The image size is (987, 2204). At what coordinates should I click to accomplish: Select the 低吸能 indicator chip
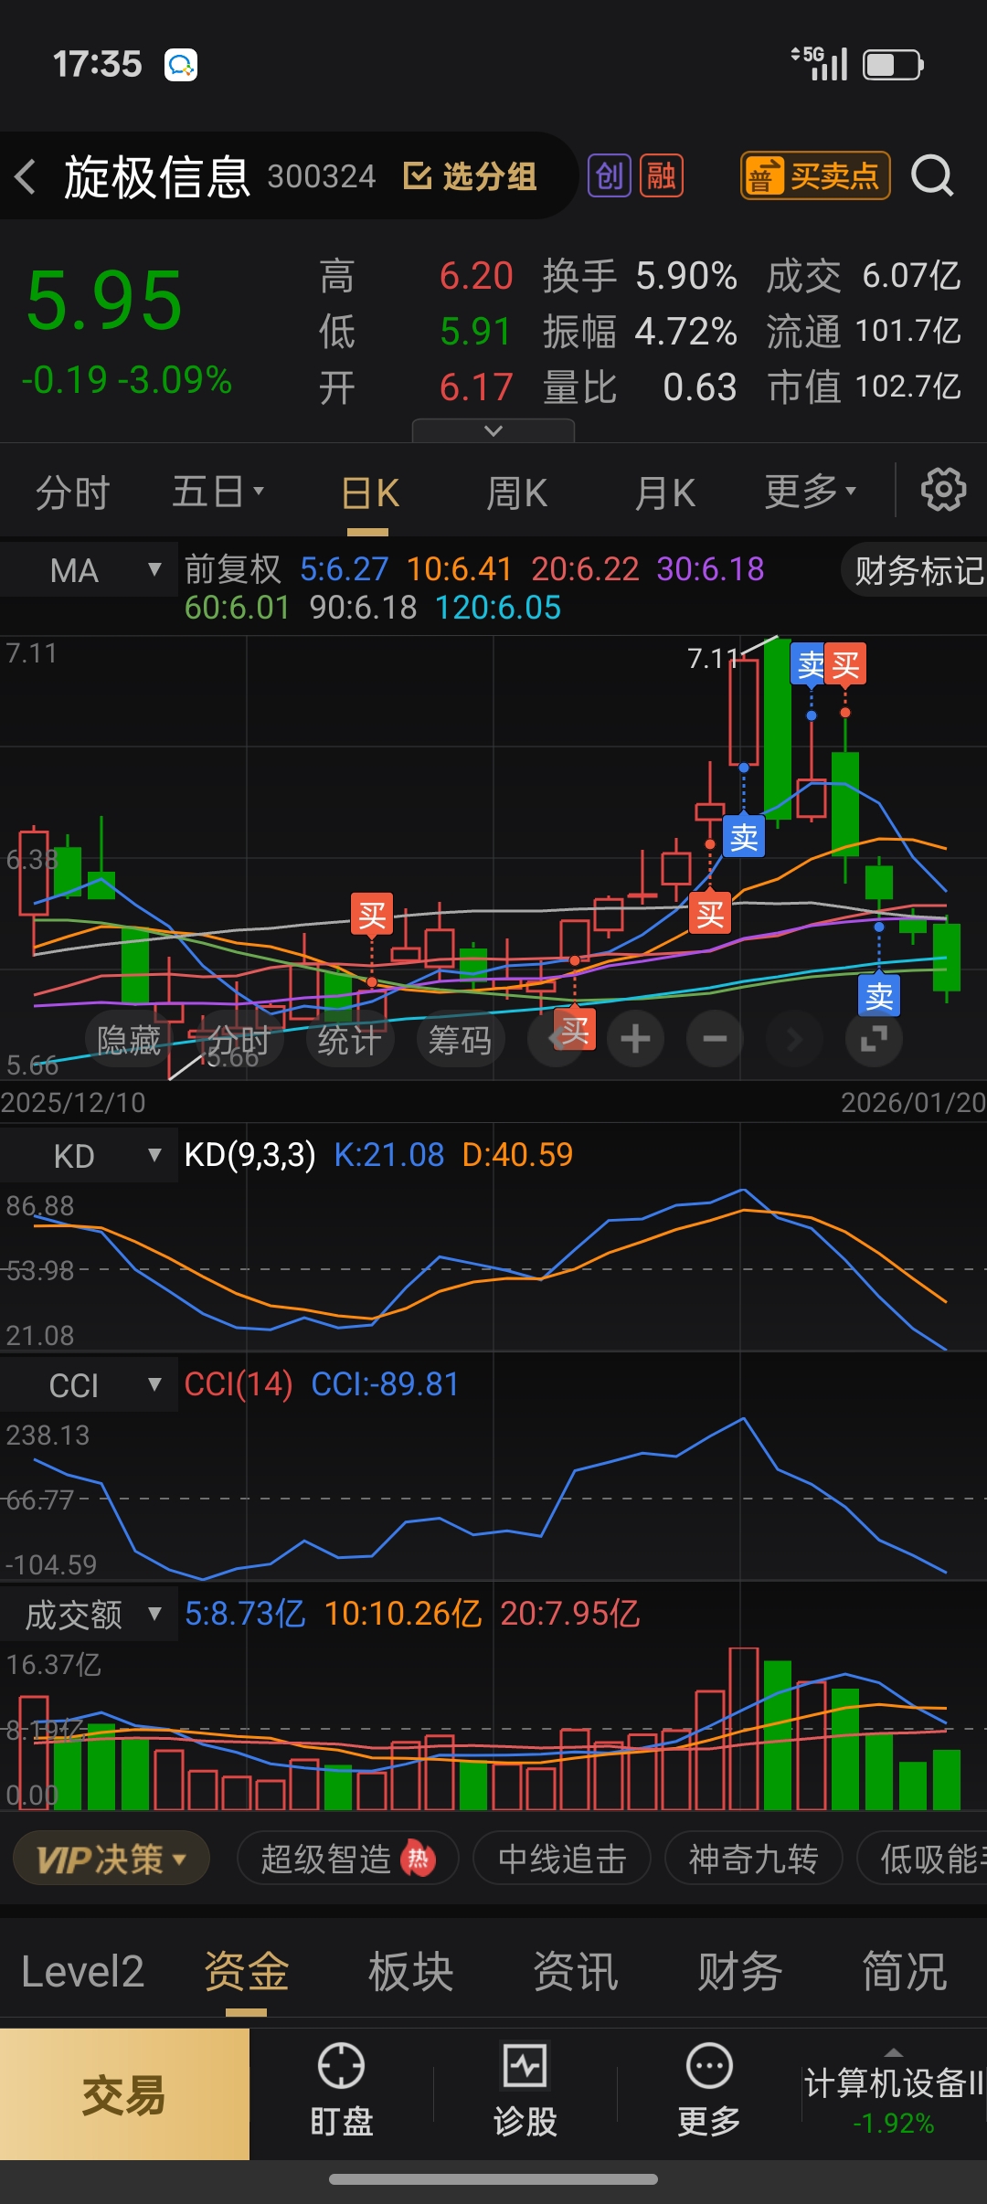pyautogui.click(x=923, y=1859)
